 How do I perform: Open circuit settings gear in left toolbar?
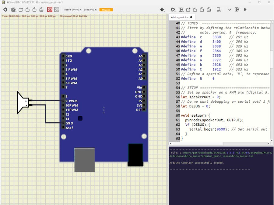tap(5, 10)
